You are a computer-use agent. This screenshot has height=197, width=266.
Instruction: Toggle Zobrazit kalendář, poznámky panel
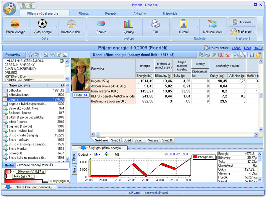click(29, 187)
